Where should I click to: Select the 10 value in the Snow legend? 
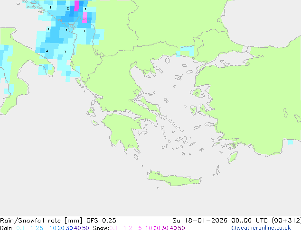pos(149,228)
